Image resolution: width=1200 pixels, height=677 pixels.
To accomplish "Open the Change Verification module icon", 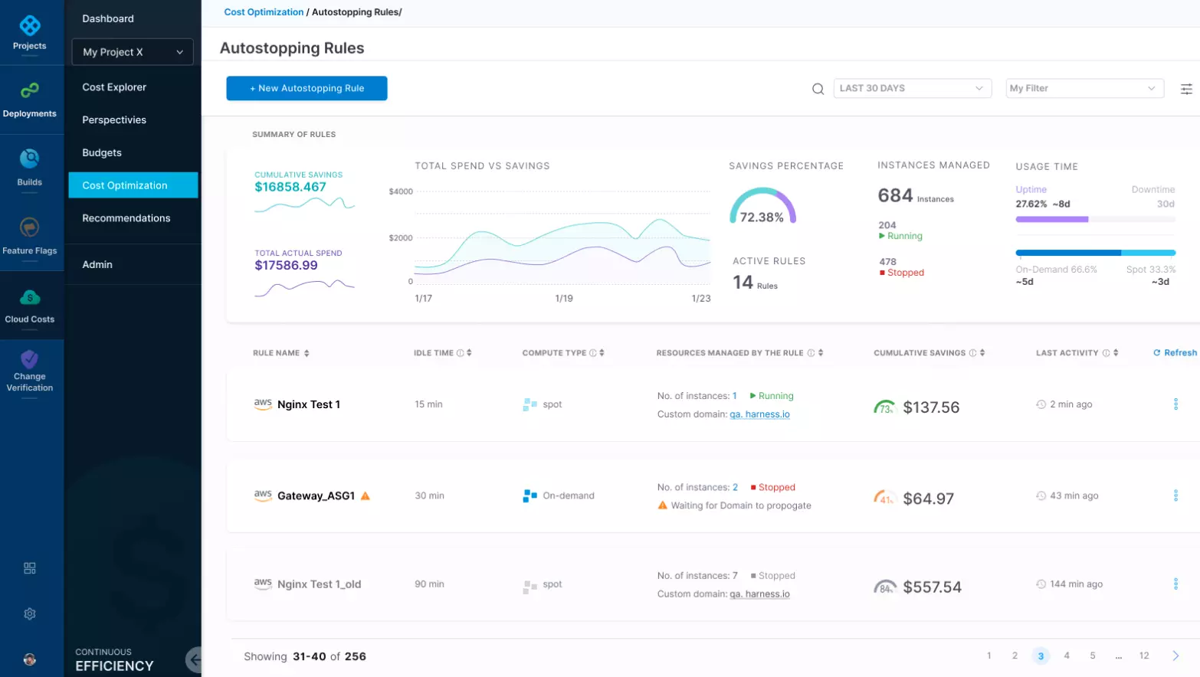I will (30, 358).
